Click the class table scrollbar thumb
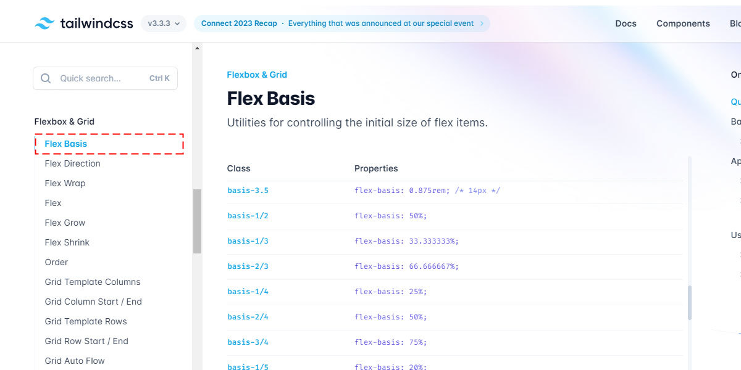741x370 pixels. (x=690, y=302)
